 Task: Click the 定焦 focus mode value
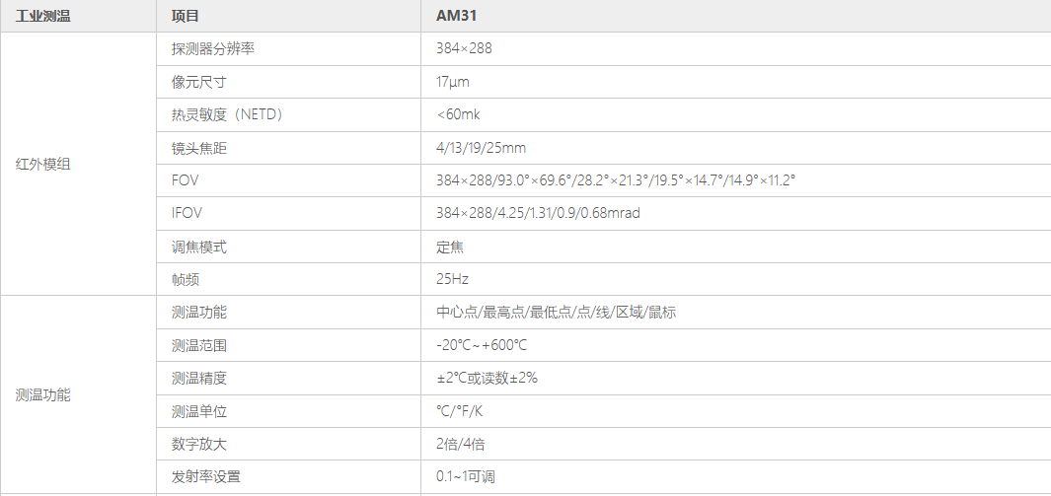[x=450, y=247]
